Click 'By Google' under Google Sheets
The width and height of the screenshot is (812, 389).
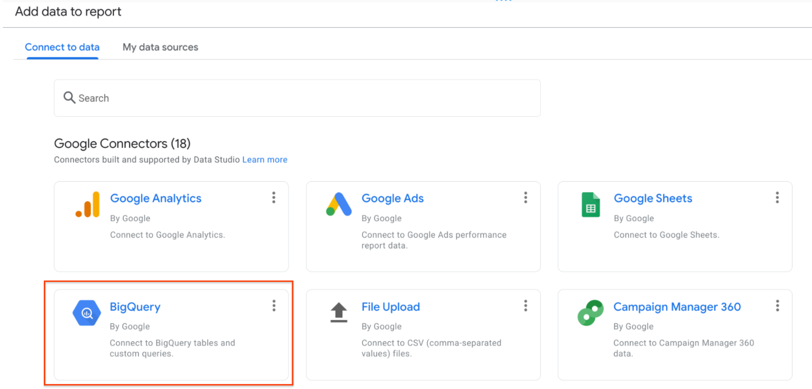pyautogui.click(x=634, y=218)
